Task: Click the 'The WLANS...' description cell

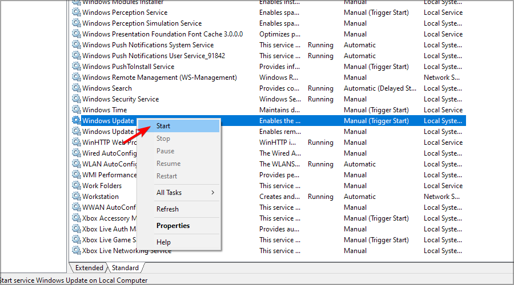Action: point(280,164)
